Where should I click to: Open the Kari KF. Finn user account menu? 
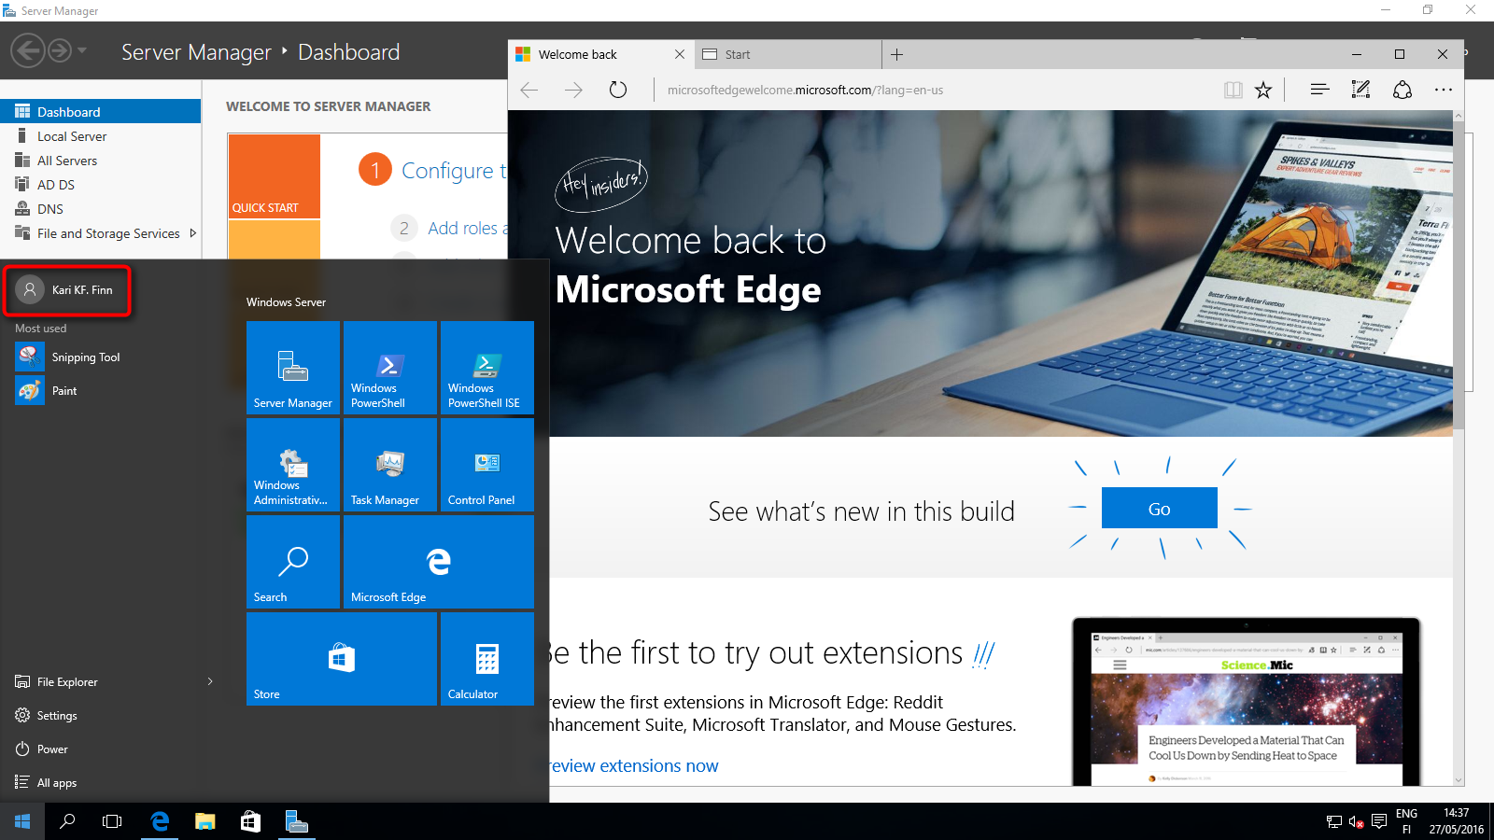click(67, 290)
